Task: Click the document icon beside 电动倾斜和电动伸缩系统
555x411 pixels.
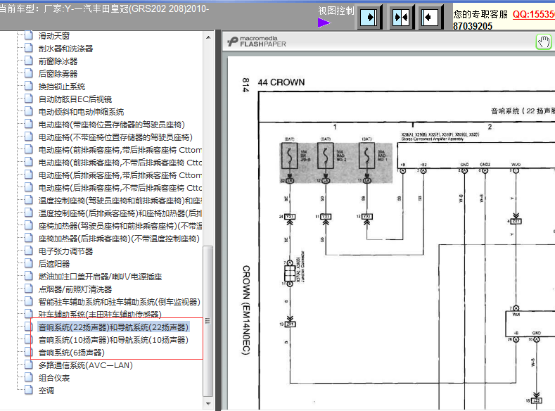Action: pyautogui.click(x=29, y=111)
